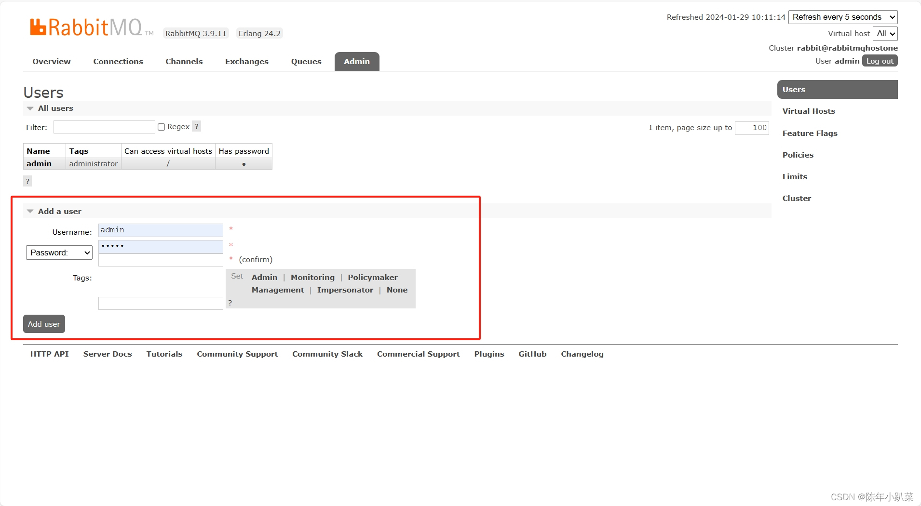Open the Queues tab

(x=306, y=62)
